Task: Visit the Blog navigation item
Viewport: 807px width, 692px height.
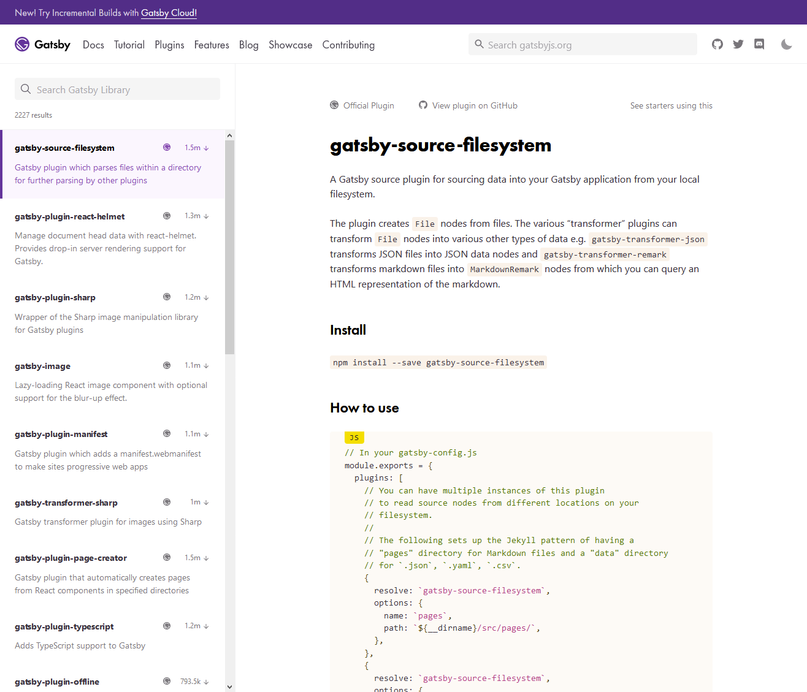Action: pyautogui.click(x=249, y=45)
